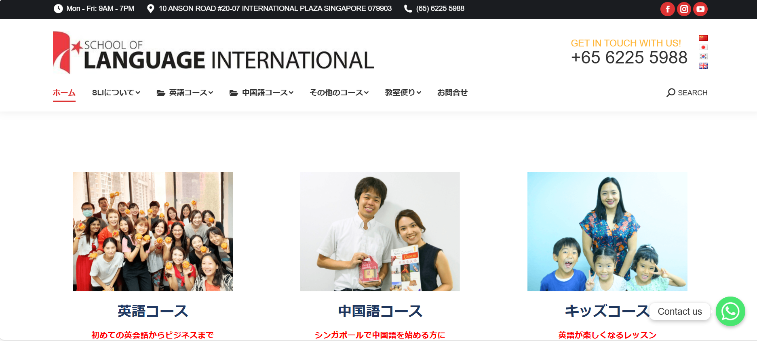The width and height of the screenshot is (757, 341).
Task: Switch language via the Chinese flag
Action: pyautogui.click(x=703, y=38)
